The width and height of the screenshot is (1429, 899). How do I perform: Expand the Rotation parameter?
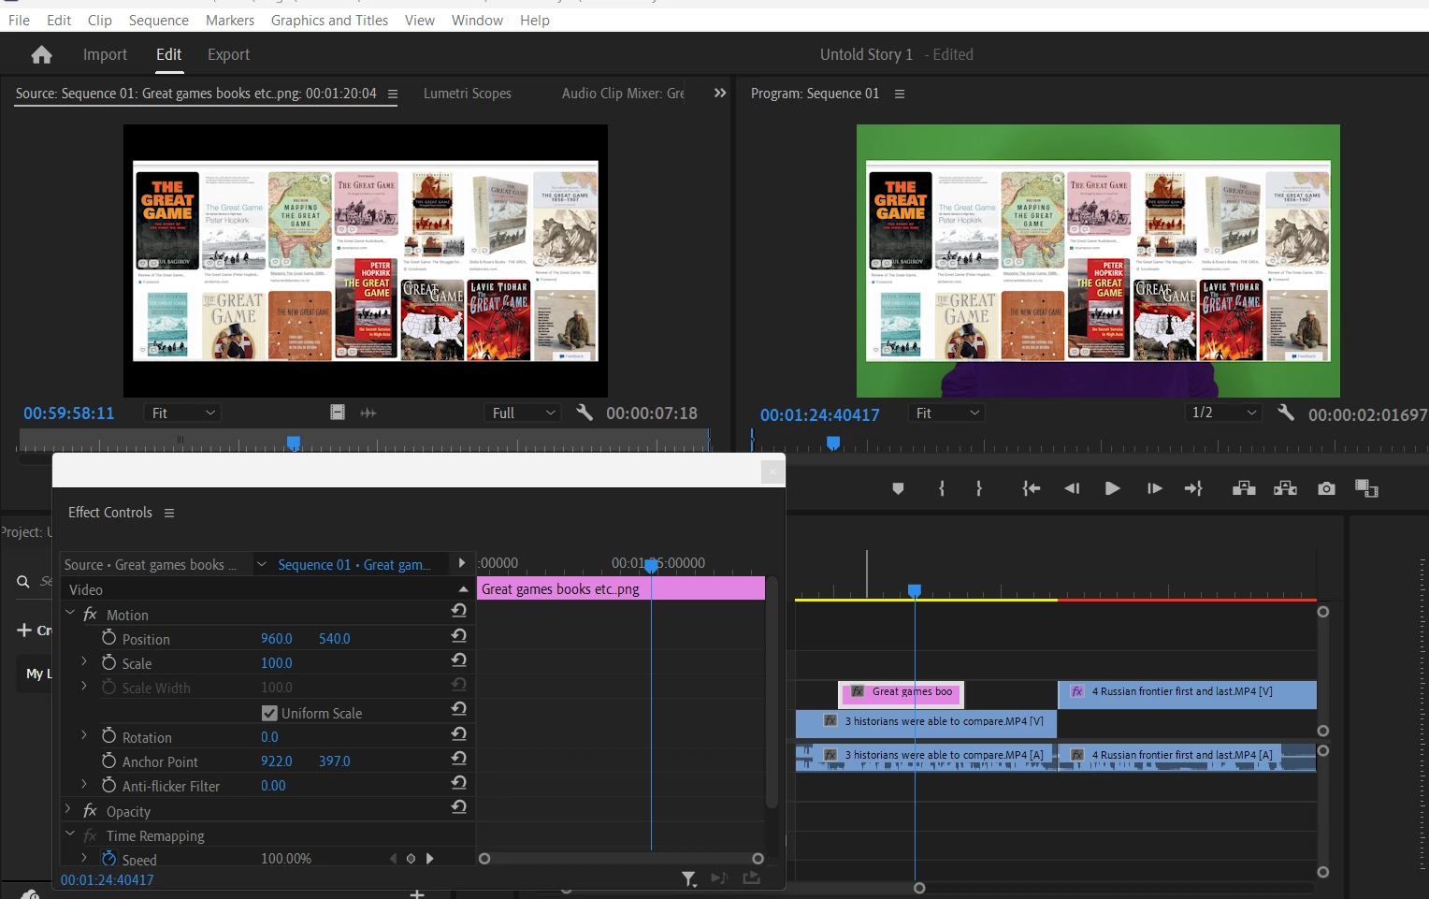click(84, 735)
